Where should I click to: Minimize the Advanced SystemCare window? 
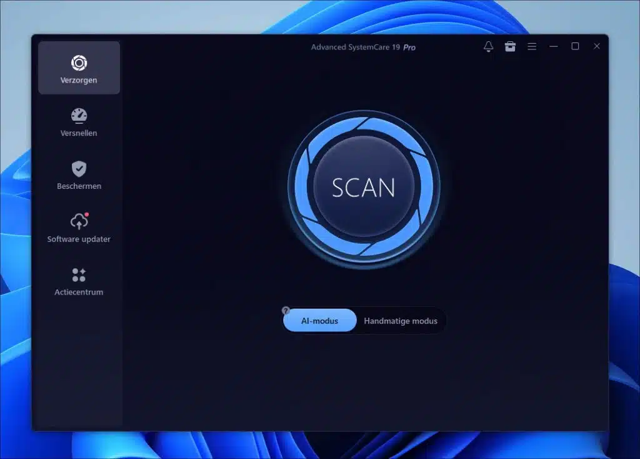tap(554, 46)
